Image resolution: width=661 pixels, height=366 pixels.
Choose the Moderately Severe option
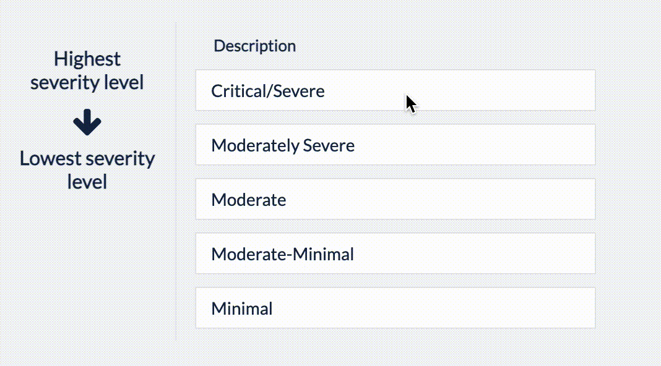tap(395, 145)
